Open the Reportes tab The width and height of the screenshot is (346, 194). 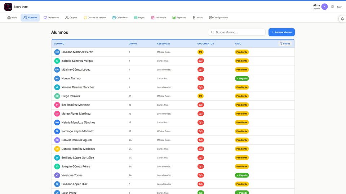pyautogui.click(x=179, y=18)
